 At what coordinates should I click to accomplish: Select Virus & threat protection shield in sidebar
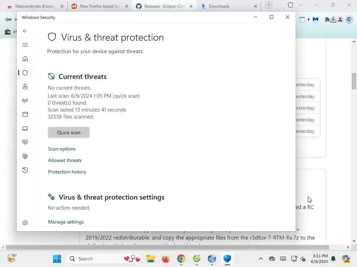[25, 73]
